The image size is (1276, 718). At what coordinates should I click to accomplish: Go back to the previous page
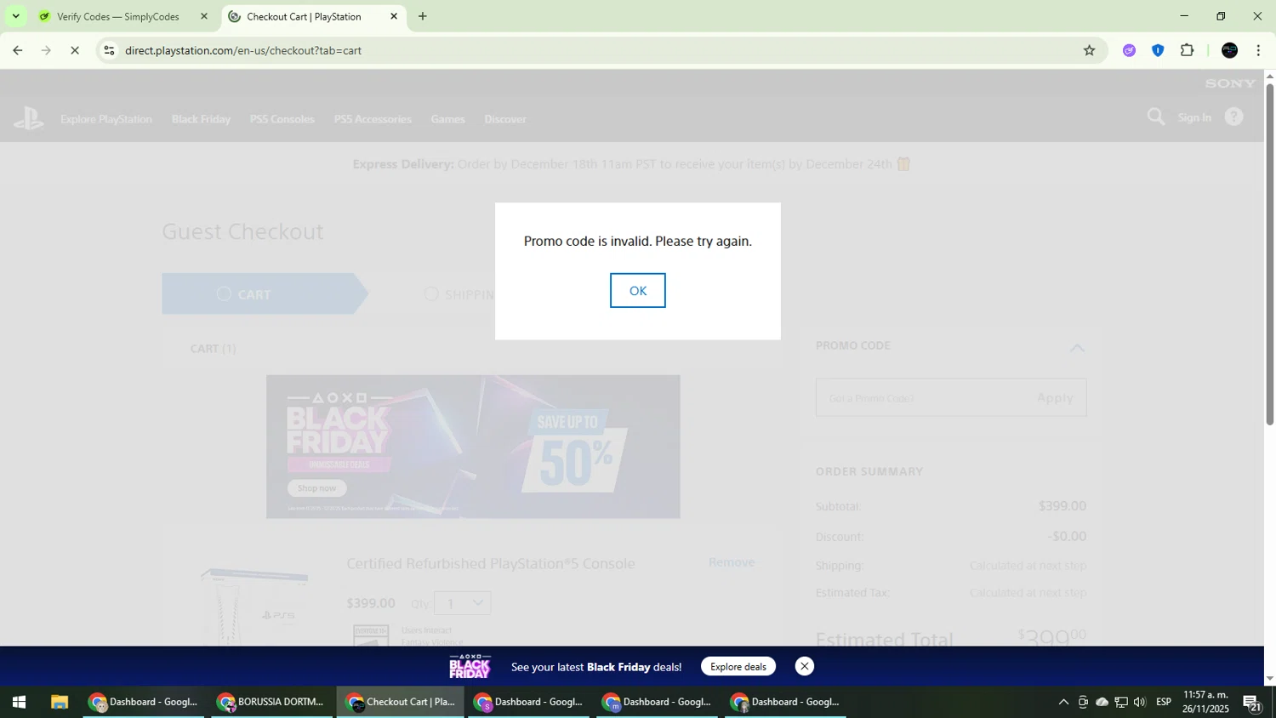[17, 50]
